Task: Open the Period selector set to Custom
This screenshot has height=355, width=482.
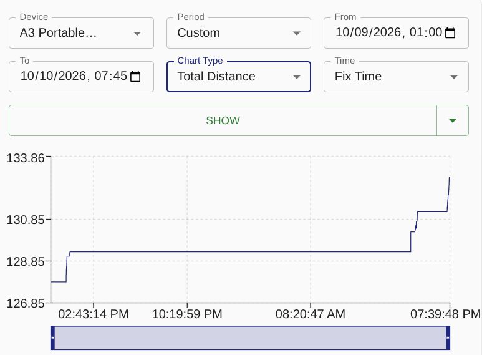Action: 239,33
